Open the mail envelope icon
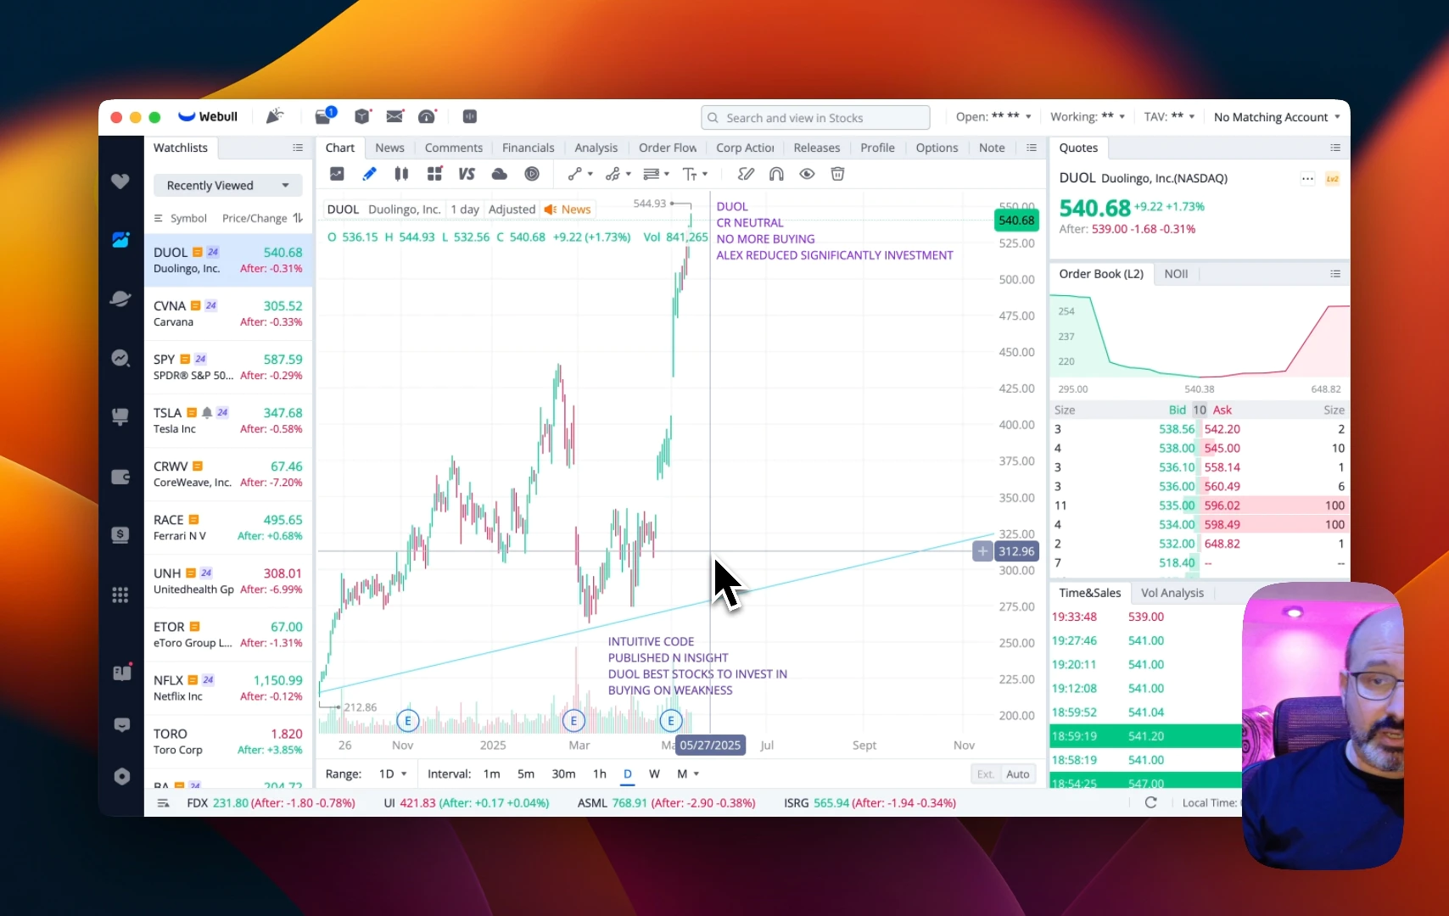 (x=394, y=116)
